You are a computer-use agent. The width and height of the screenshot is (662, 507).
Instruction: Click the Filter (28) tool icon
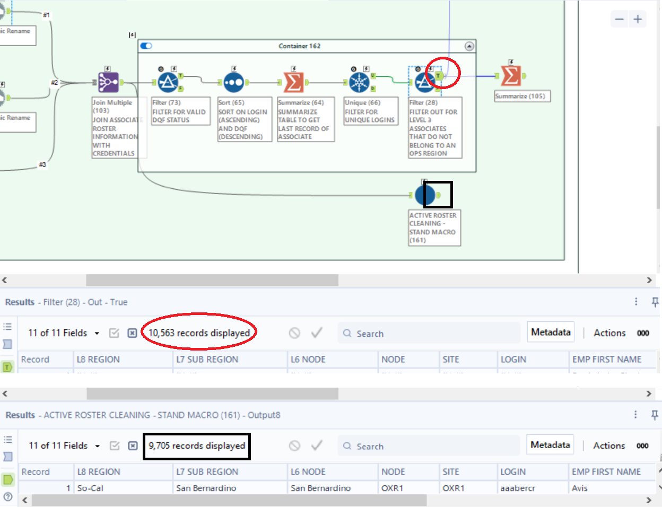click(x=424, y=82)
